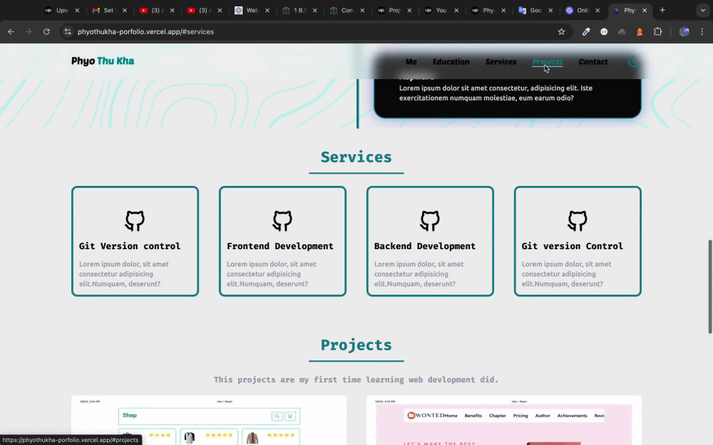
Task: Open the Shop project thumbnail
Action: [209, 421]
